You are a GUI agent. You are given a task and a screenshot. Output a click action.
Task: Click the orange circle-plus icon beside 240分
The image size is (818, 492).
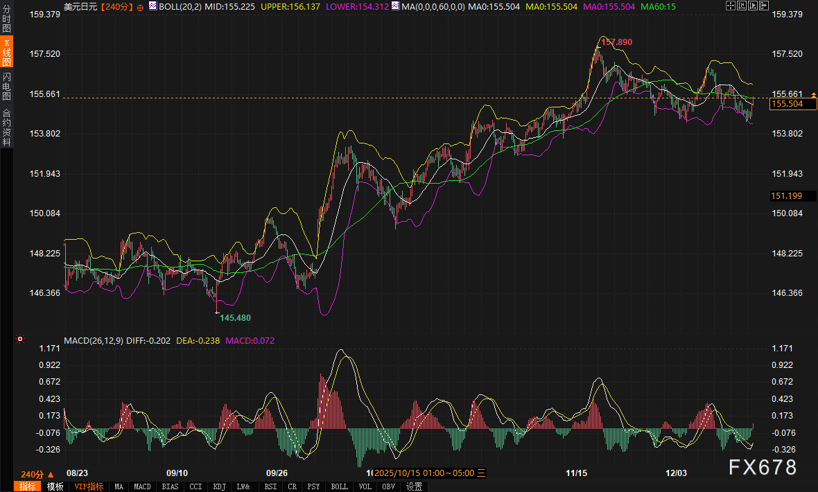point(141,6)
